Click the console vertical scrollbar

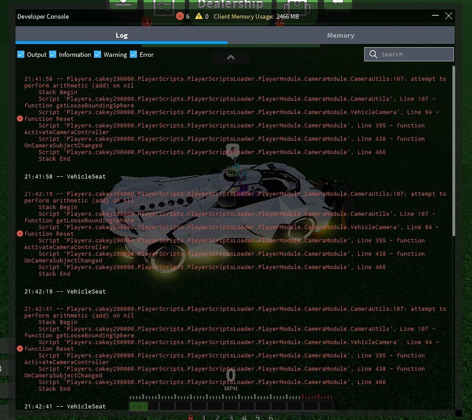click(x=454, y=151)
